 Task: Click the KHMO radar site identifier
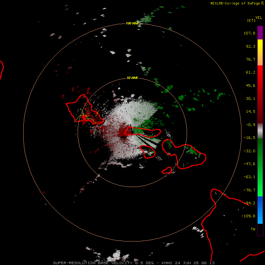pos(167,263)
